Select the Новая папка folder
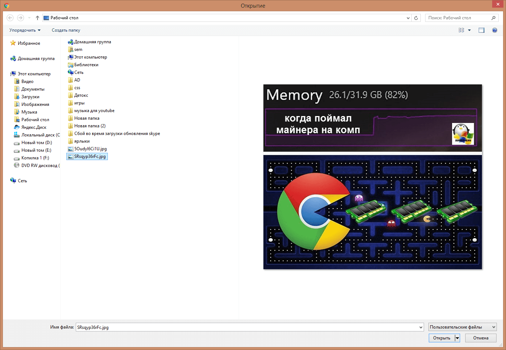This screenshot has height=350, width=506. tap(83, 118)
